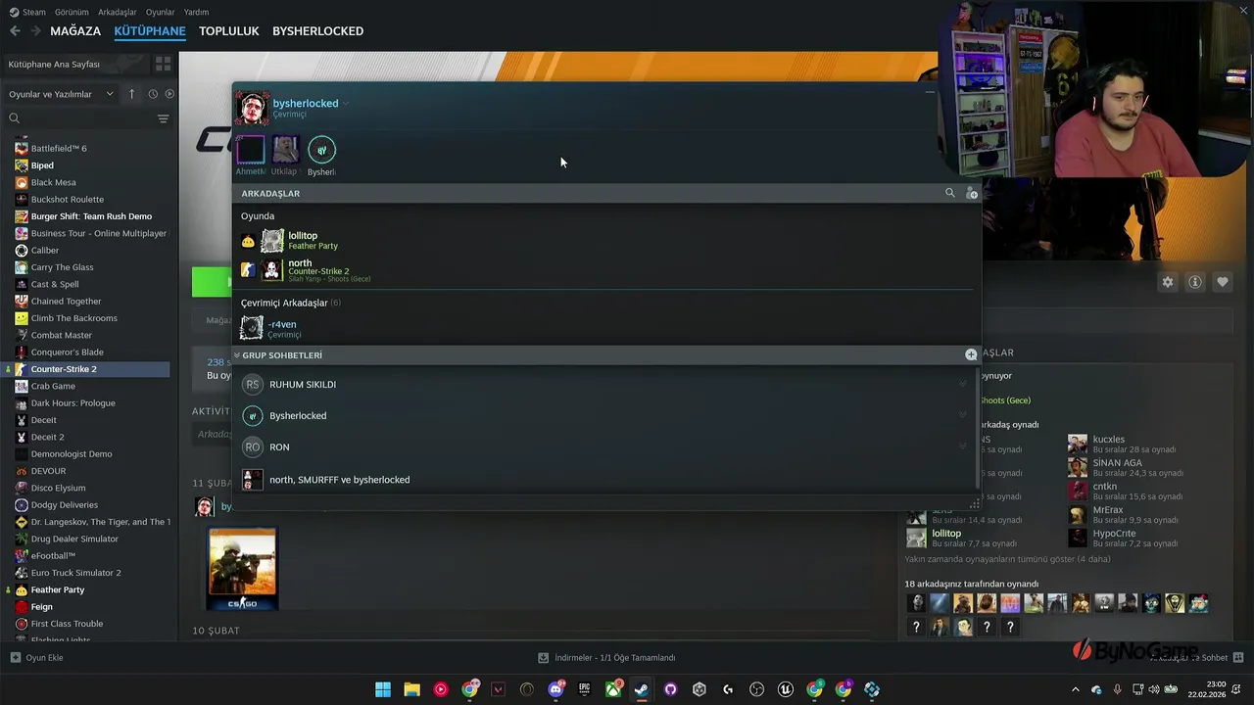Toggle the recent activity clock filter
This screenshot has width=1254, height=705.
pyautogui.click(x=153, y=94)
